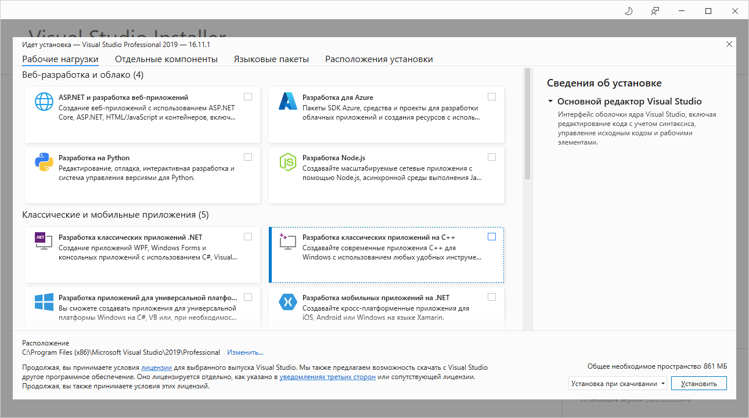Viewport: 749px width, 418px height.
Task: Open the Отдельные компоненты tab
Action: [x=166, y=59]
